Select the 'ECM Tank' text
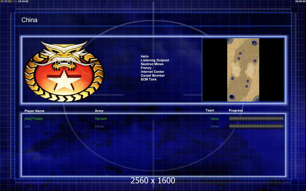Viewport: 306px width, 191px height. pos(149,79)
